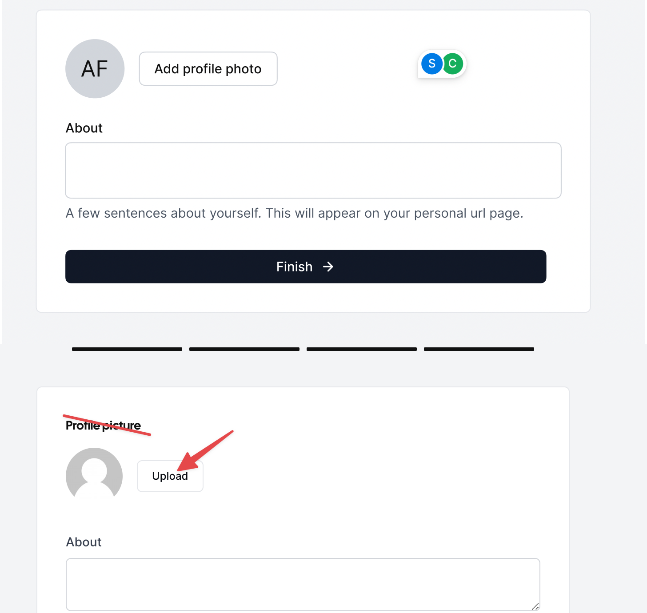
Task: Select the second step indicator bar
Action: pos(244,349)
